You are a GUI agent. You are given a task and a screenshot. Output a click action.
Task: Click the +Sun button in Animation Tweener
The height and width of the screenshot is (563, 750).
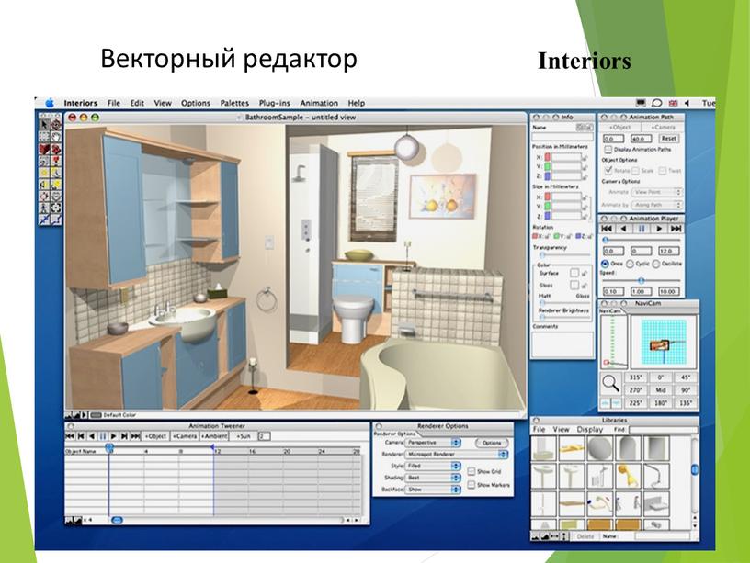244,436
